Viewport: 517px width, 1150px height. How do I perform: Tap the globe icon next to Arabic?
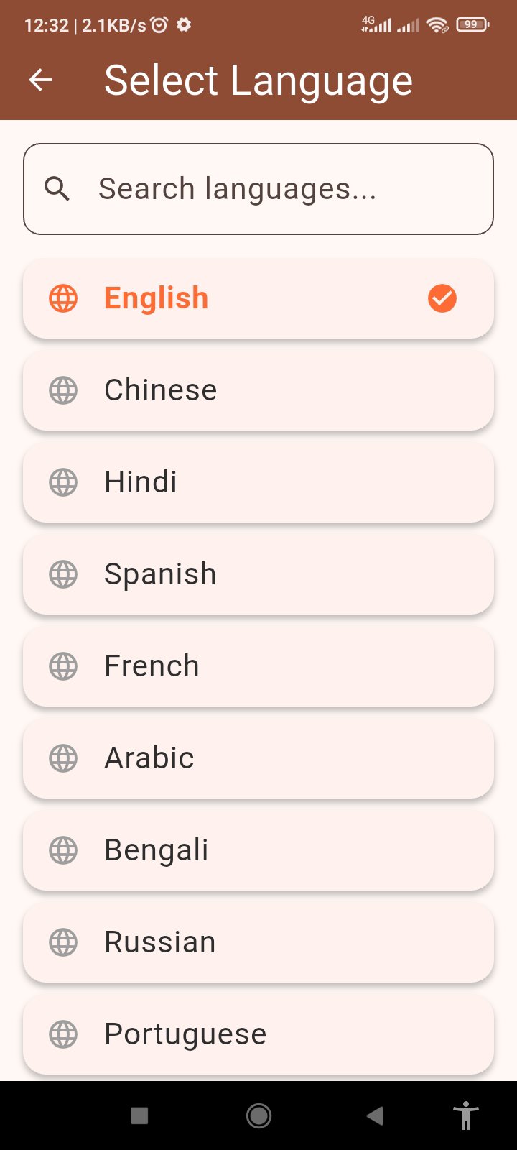(63, 758)
